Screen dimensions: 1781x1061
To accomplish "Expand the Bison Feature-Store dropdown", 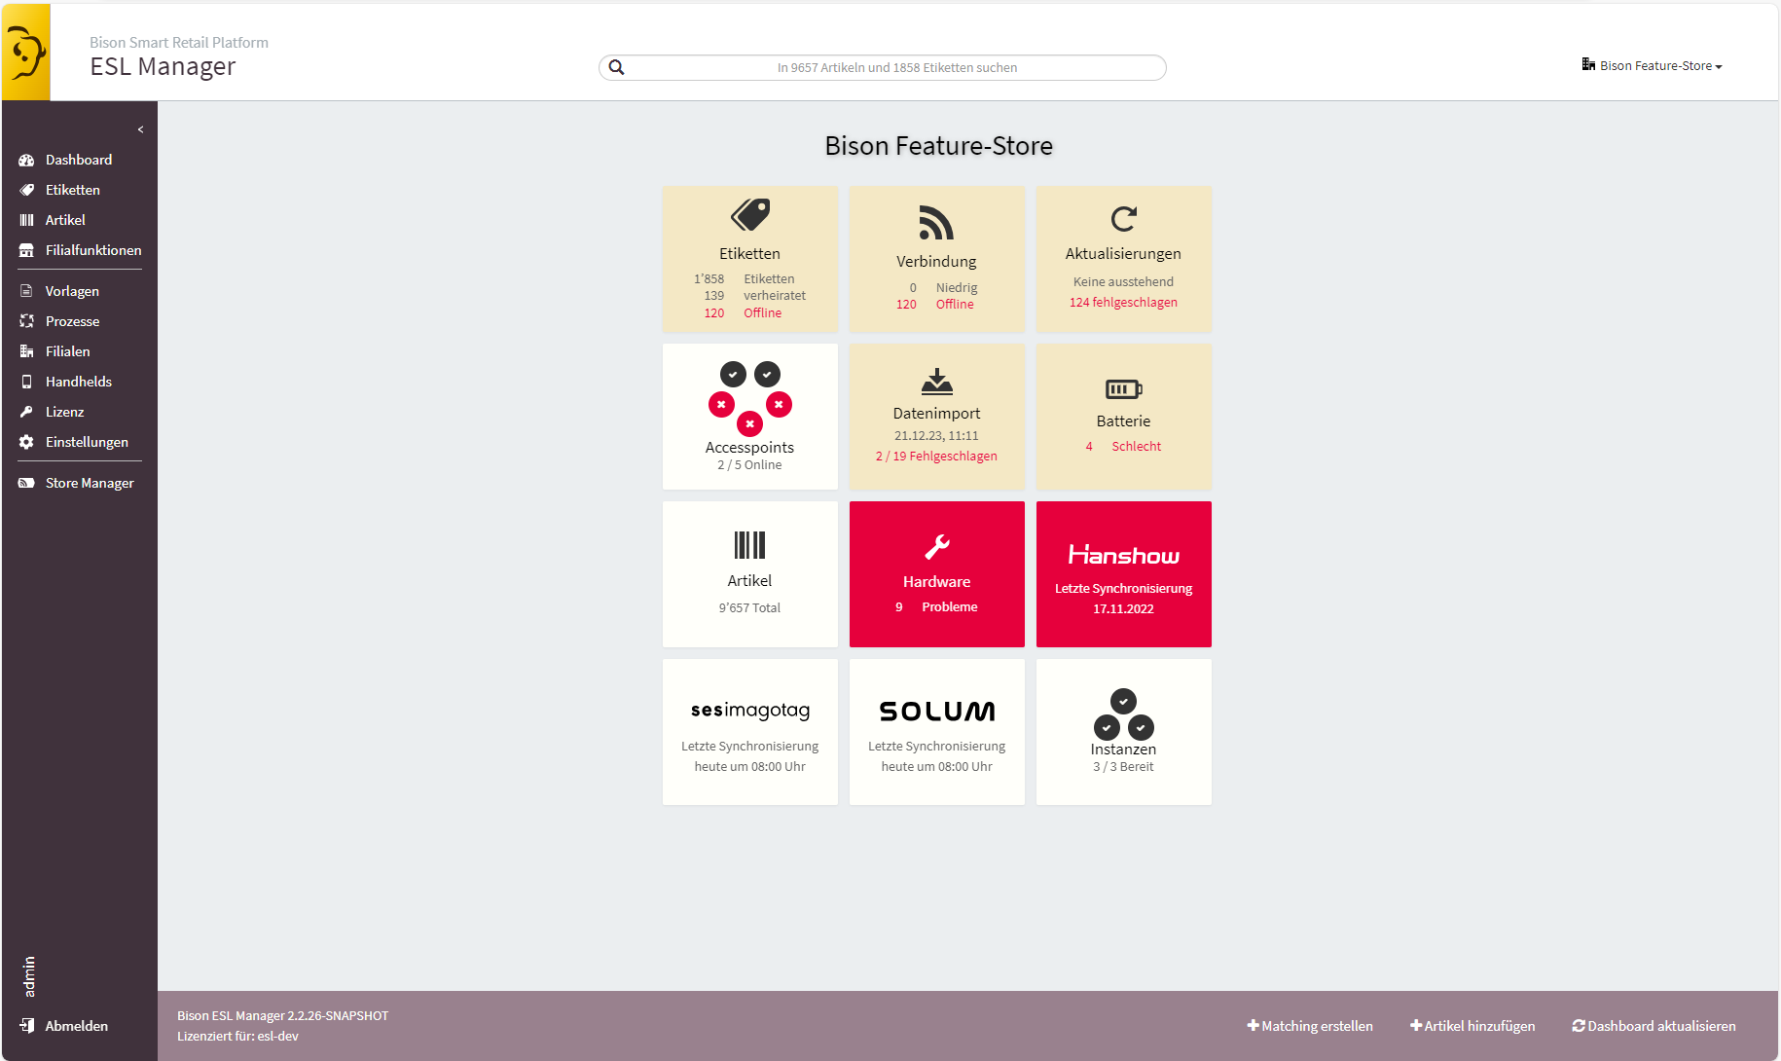I will 1652,66.
